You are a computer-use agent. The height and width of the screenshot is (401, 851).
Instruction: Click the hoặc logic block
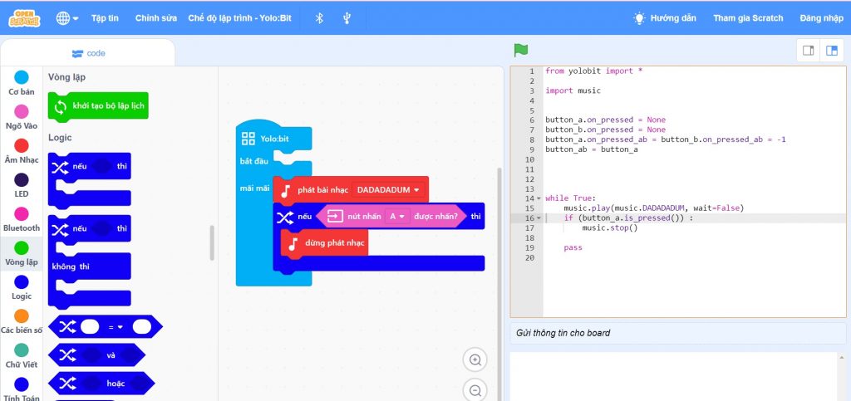pyautogui.click(x=101, y=384)
